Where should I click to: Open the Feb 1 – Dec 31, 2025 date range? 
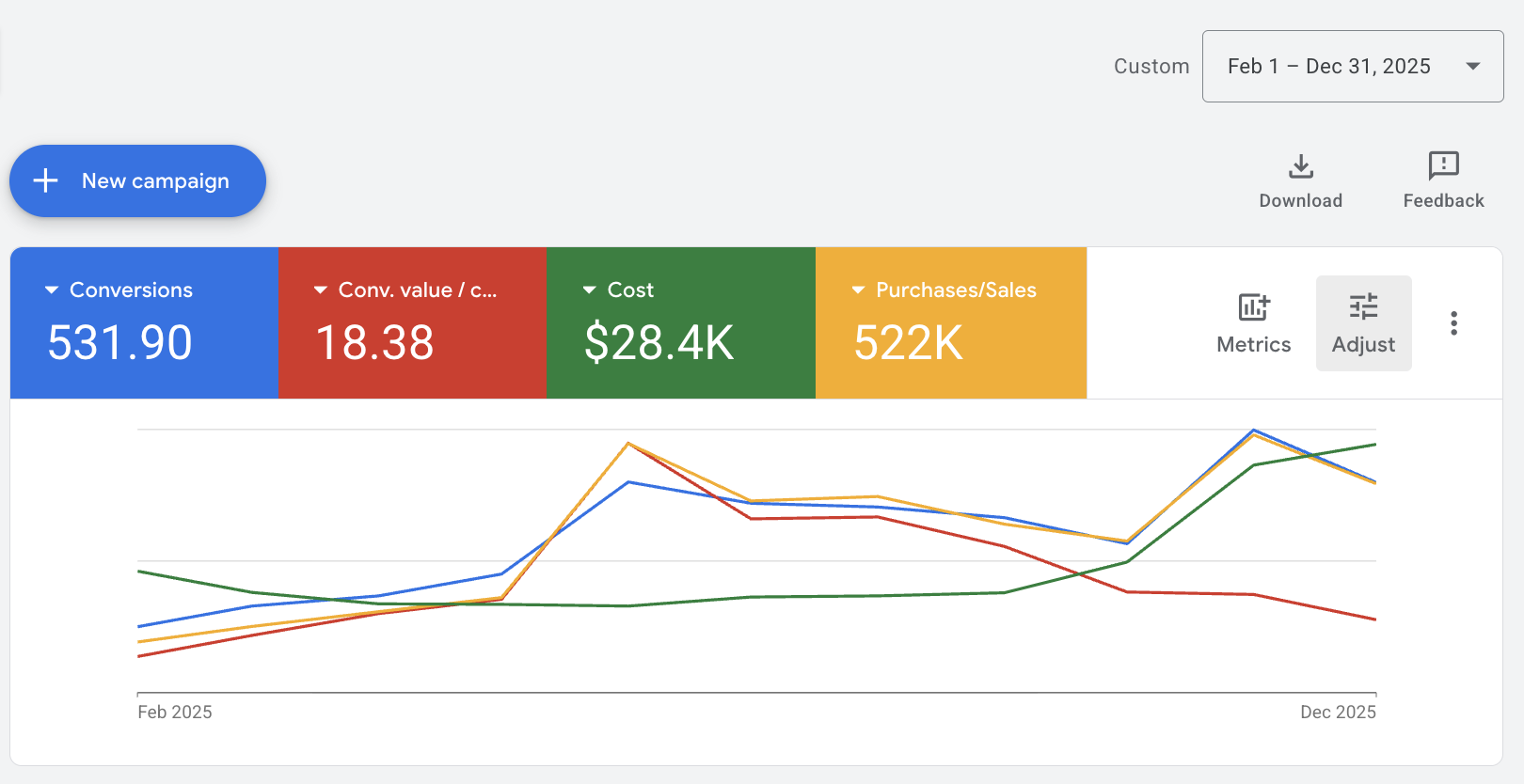tap(1353, 66)
